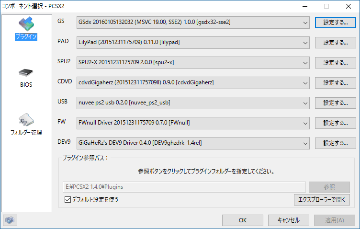The width and height of the screenshot is (360, 229).
Task: Configure the SPU2 plugin with 設定する
Action: 336,63
